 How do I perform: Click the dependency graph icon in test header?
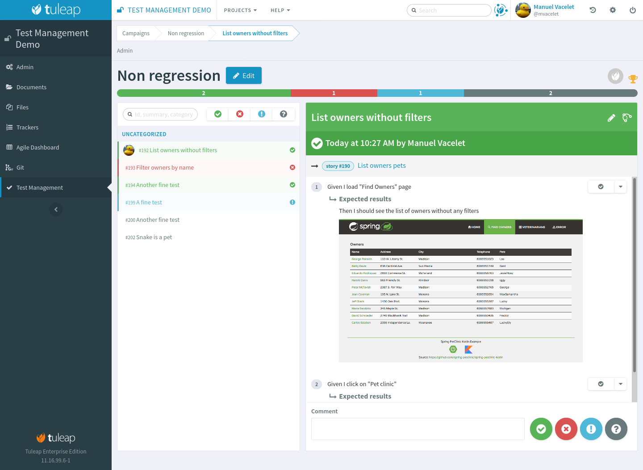click(627, 118)
